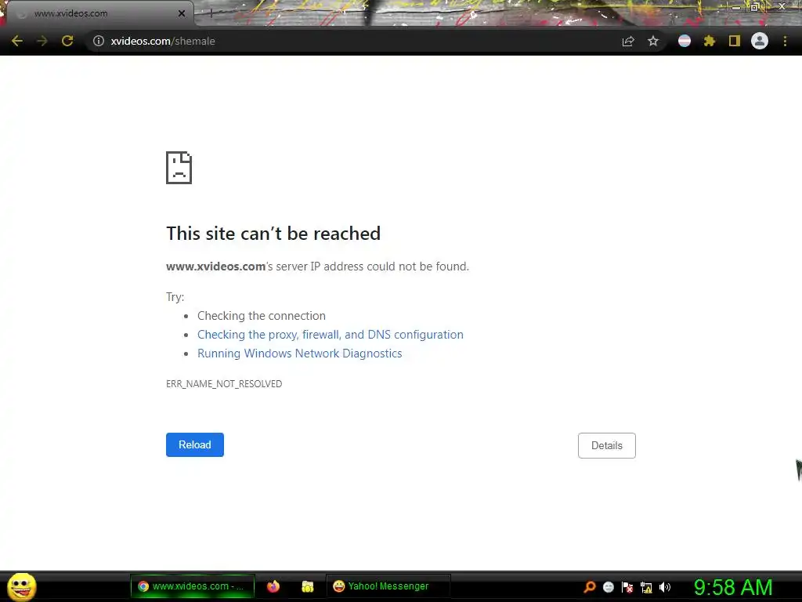Go back with the browser back arrow
The height and width of the screenshot is (602, 802).
coord(17,41)
